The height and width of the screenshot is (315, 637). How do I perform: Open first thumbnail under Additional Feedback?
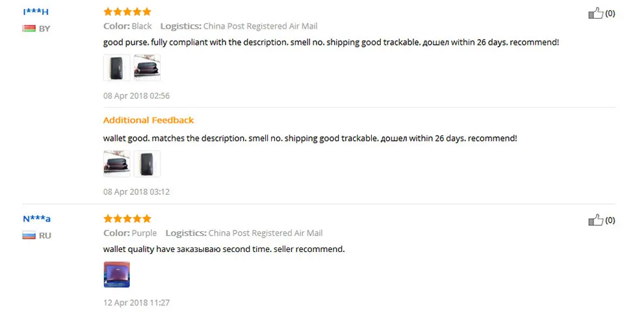tap(117, 164)
